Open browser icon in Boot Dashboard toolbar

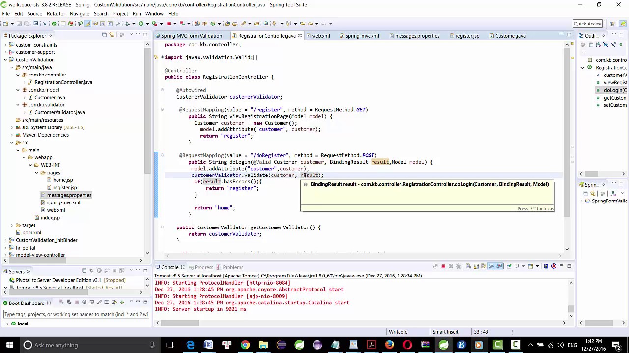(x=84, y=302)
